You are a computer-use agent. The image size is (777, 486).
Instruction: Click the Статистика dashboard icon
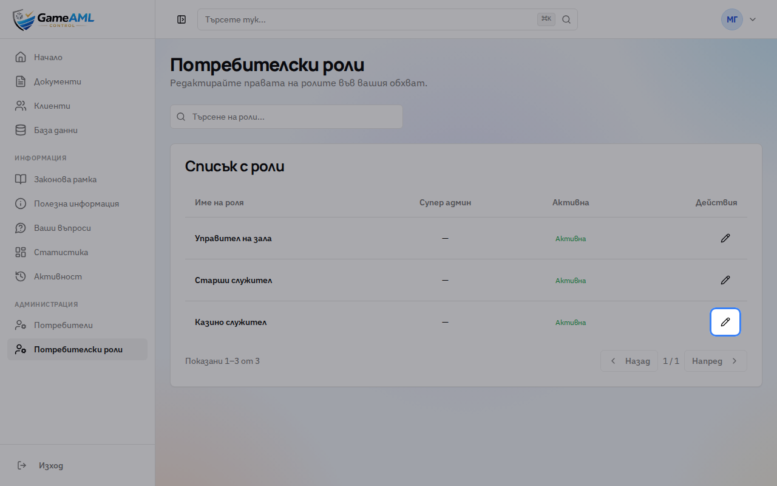21,252
